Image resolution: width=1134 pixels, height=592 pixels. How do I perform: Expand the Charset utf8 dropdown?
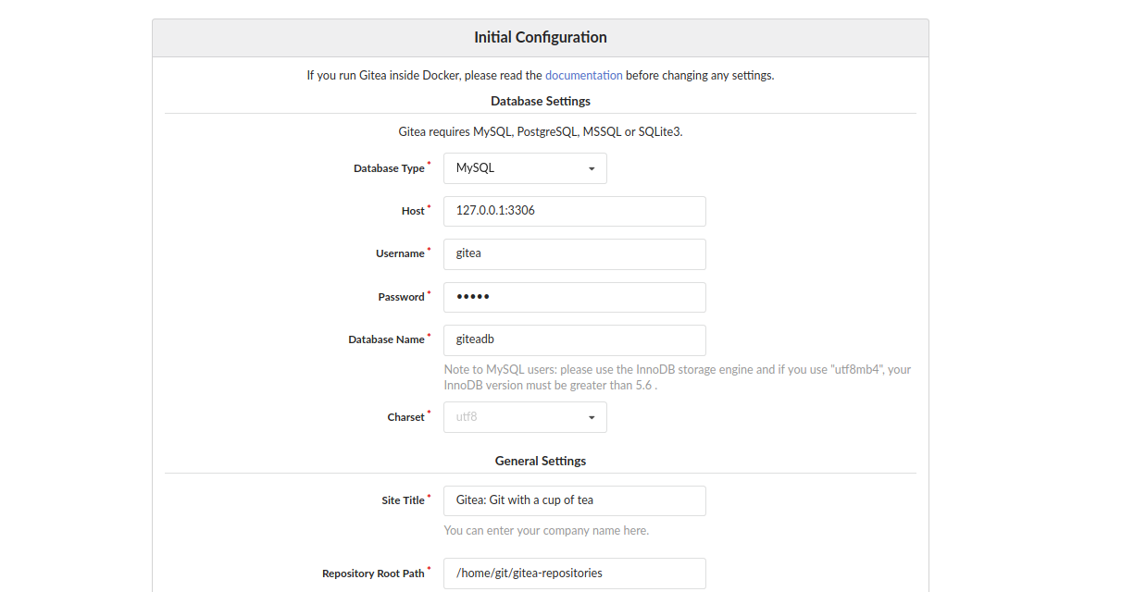pyautogui.click(x=525, y=417)
